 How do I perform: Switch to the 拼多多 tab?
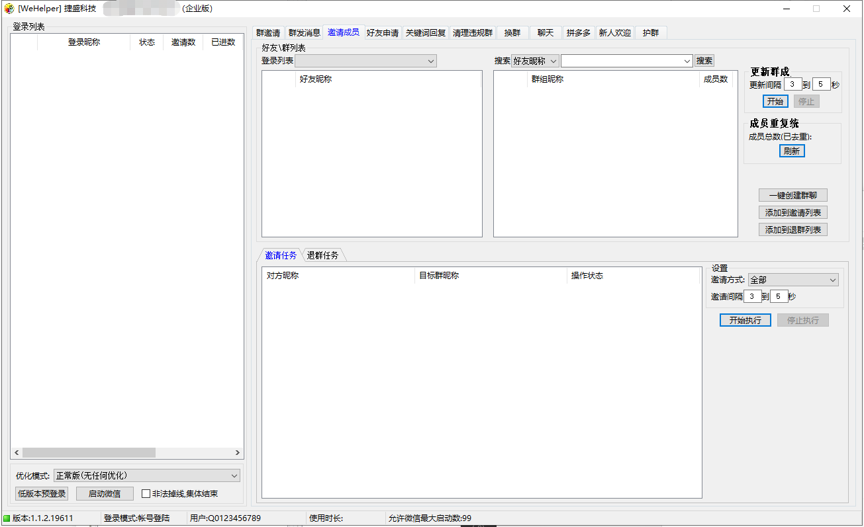point(578,33)
